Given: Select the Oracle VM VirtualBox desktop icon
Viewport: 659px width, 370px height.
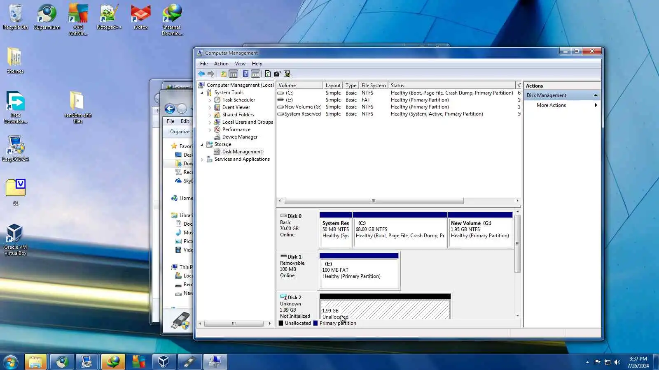Looking at the screenshot, I should click(16, 240).
